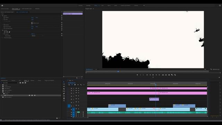Click YUV Effects filter icon
This screenshot has width=222, height=125.
click(25, 83)
